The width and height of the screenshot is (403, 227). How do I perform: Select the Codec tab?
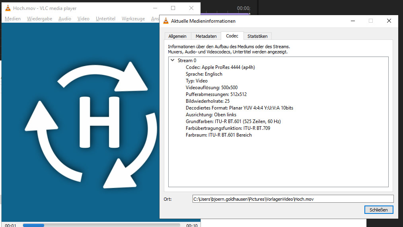coord(232,36)
